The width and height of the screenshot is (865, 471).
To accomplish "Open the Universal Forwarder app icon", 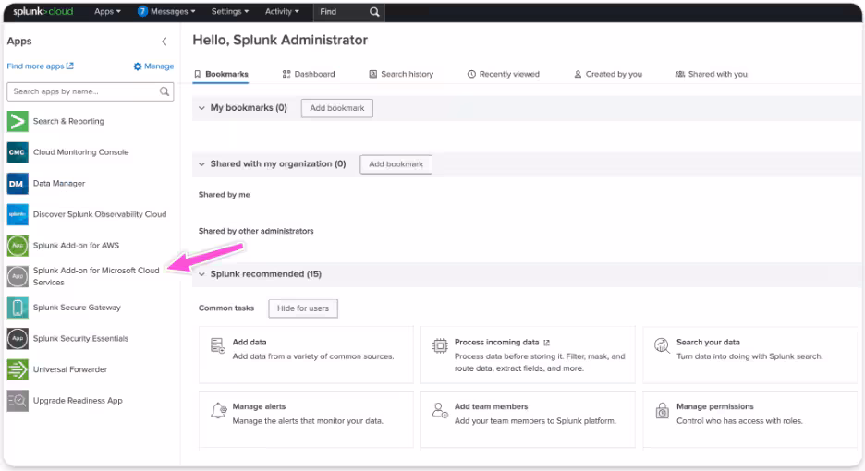I will (x=18, y=369).
